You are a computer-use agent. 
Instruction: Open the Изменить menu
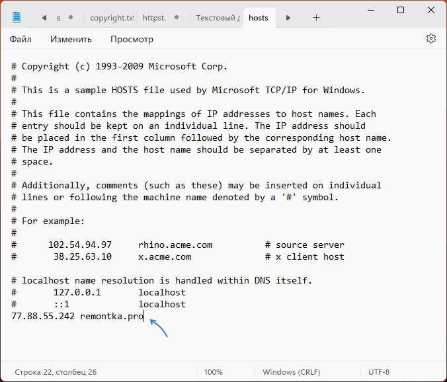pos(71,39)
